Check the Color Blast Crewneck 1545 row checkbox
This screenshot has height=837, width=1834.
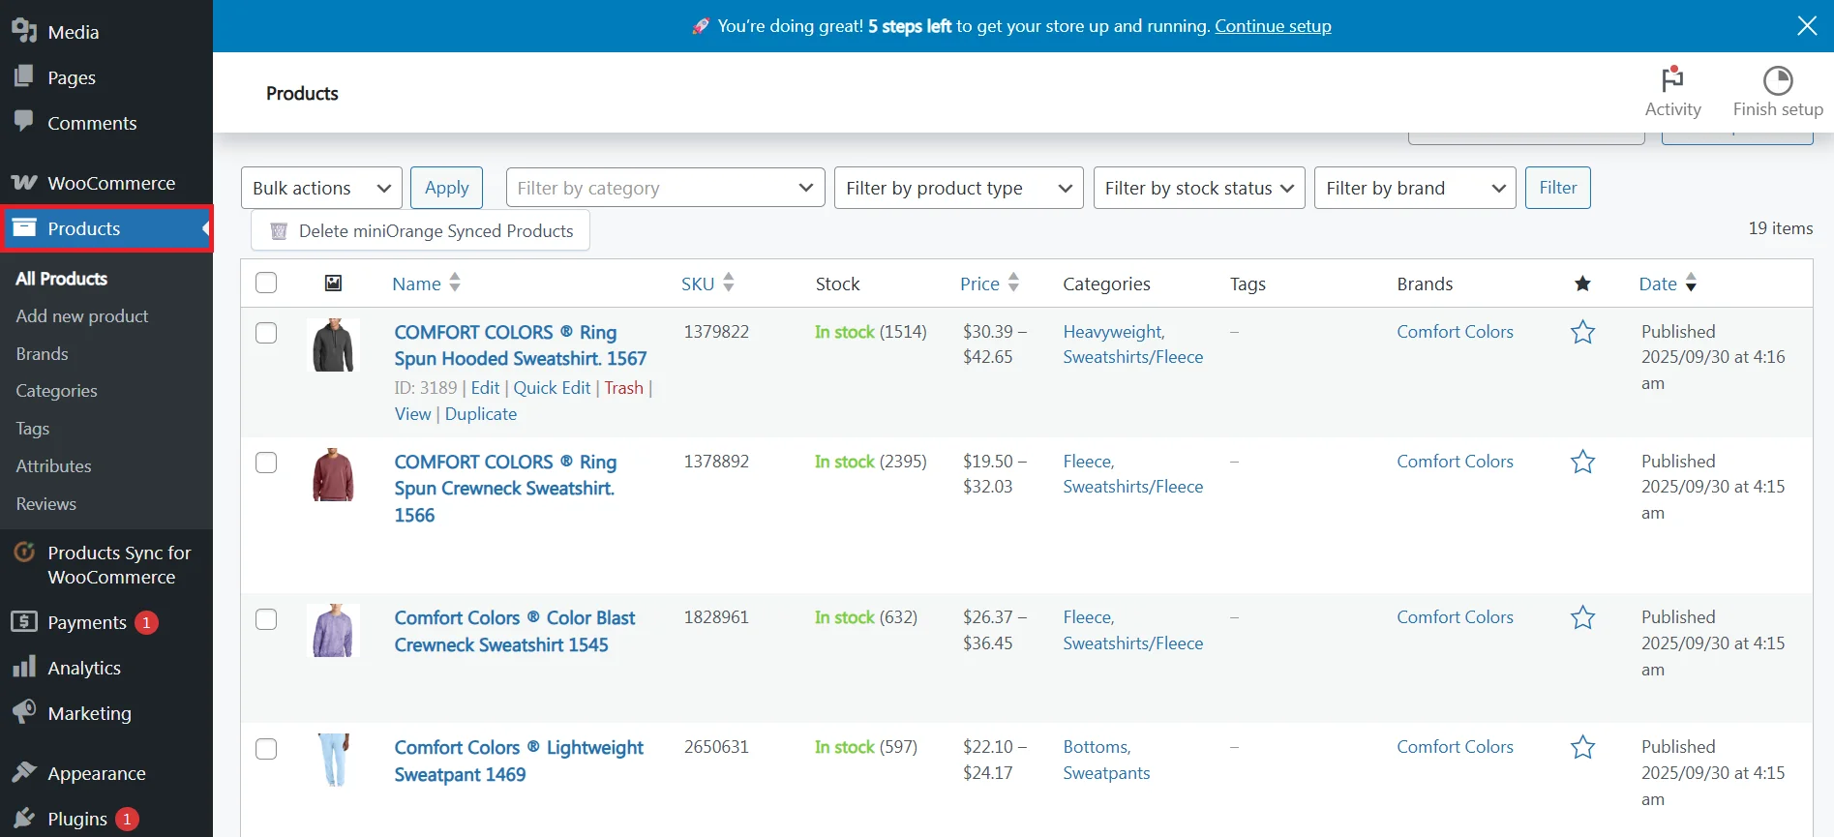click(x=266, y=619)
